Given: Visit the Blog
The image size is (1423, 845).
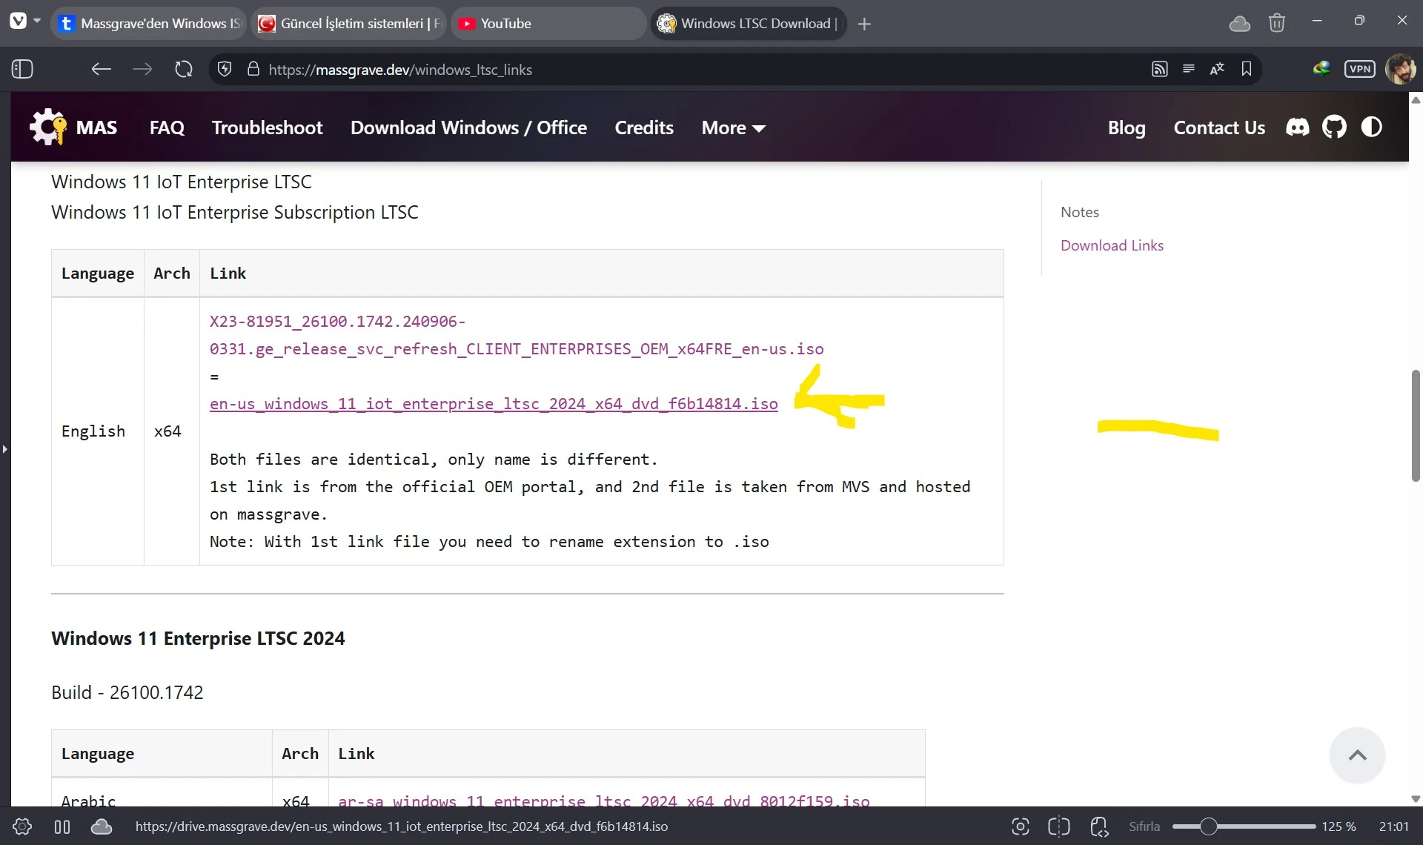Looking at the screenshot, I should click(1127, 127).
